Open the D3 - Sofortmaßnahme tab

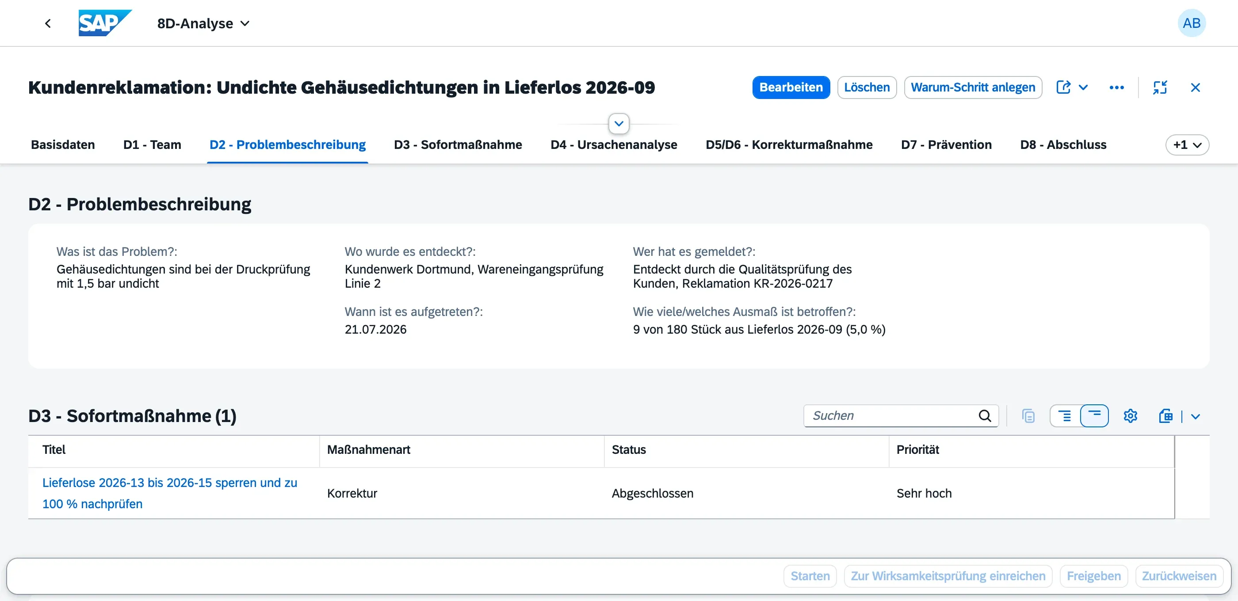pos(458,145)
